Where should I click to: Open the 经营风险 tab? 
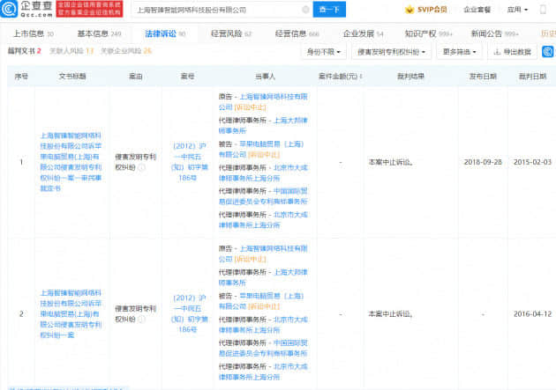[x=231, y=33]
